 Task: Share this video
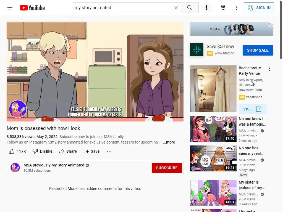click(68, 152)
